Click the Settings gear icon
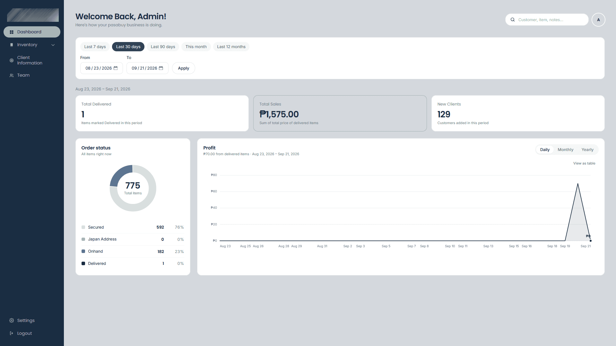The image size is (616, 346). pyautogui.click(x=12, y=320)
